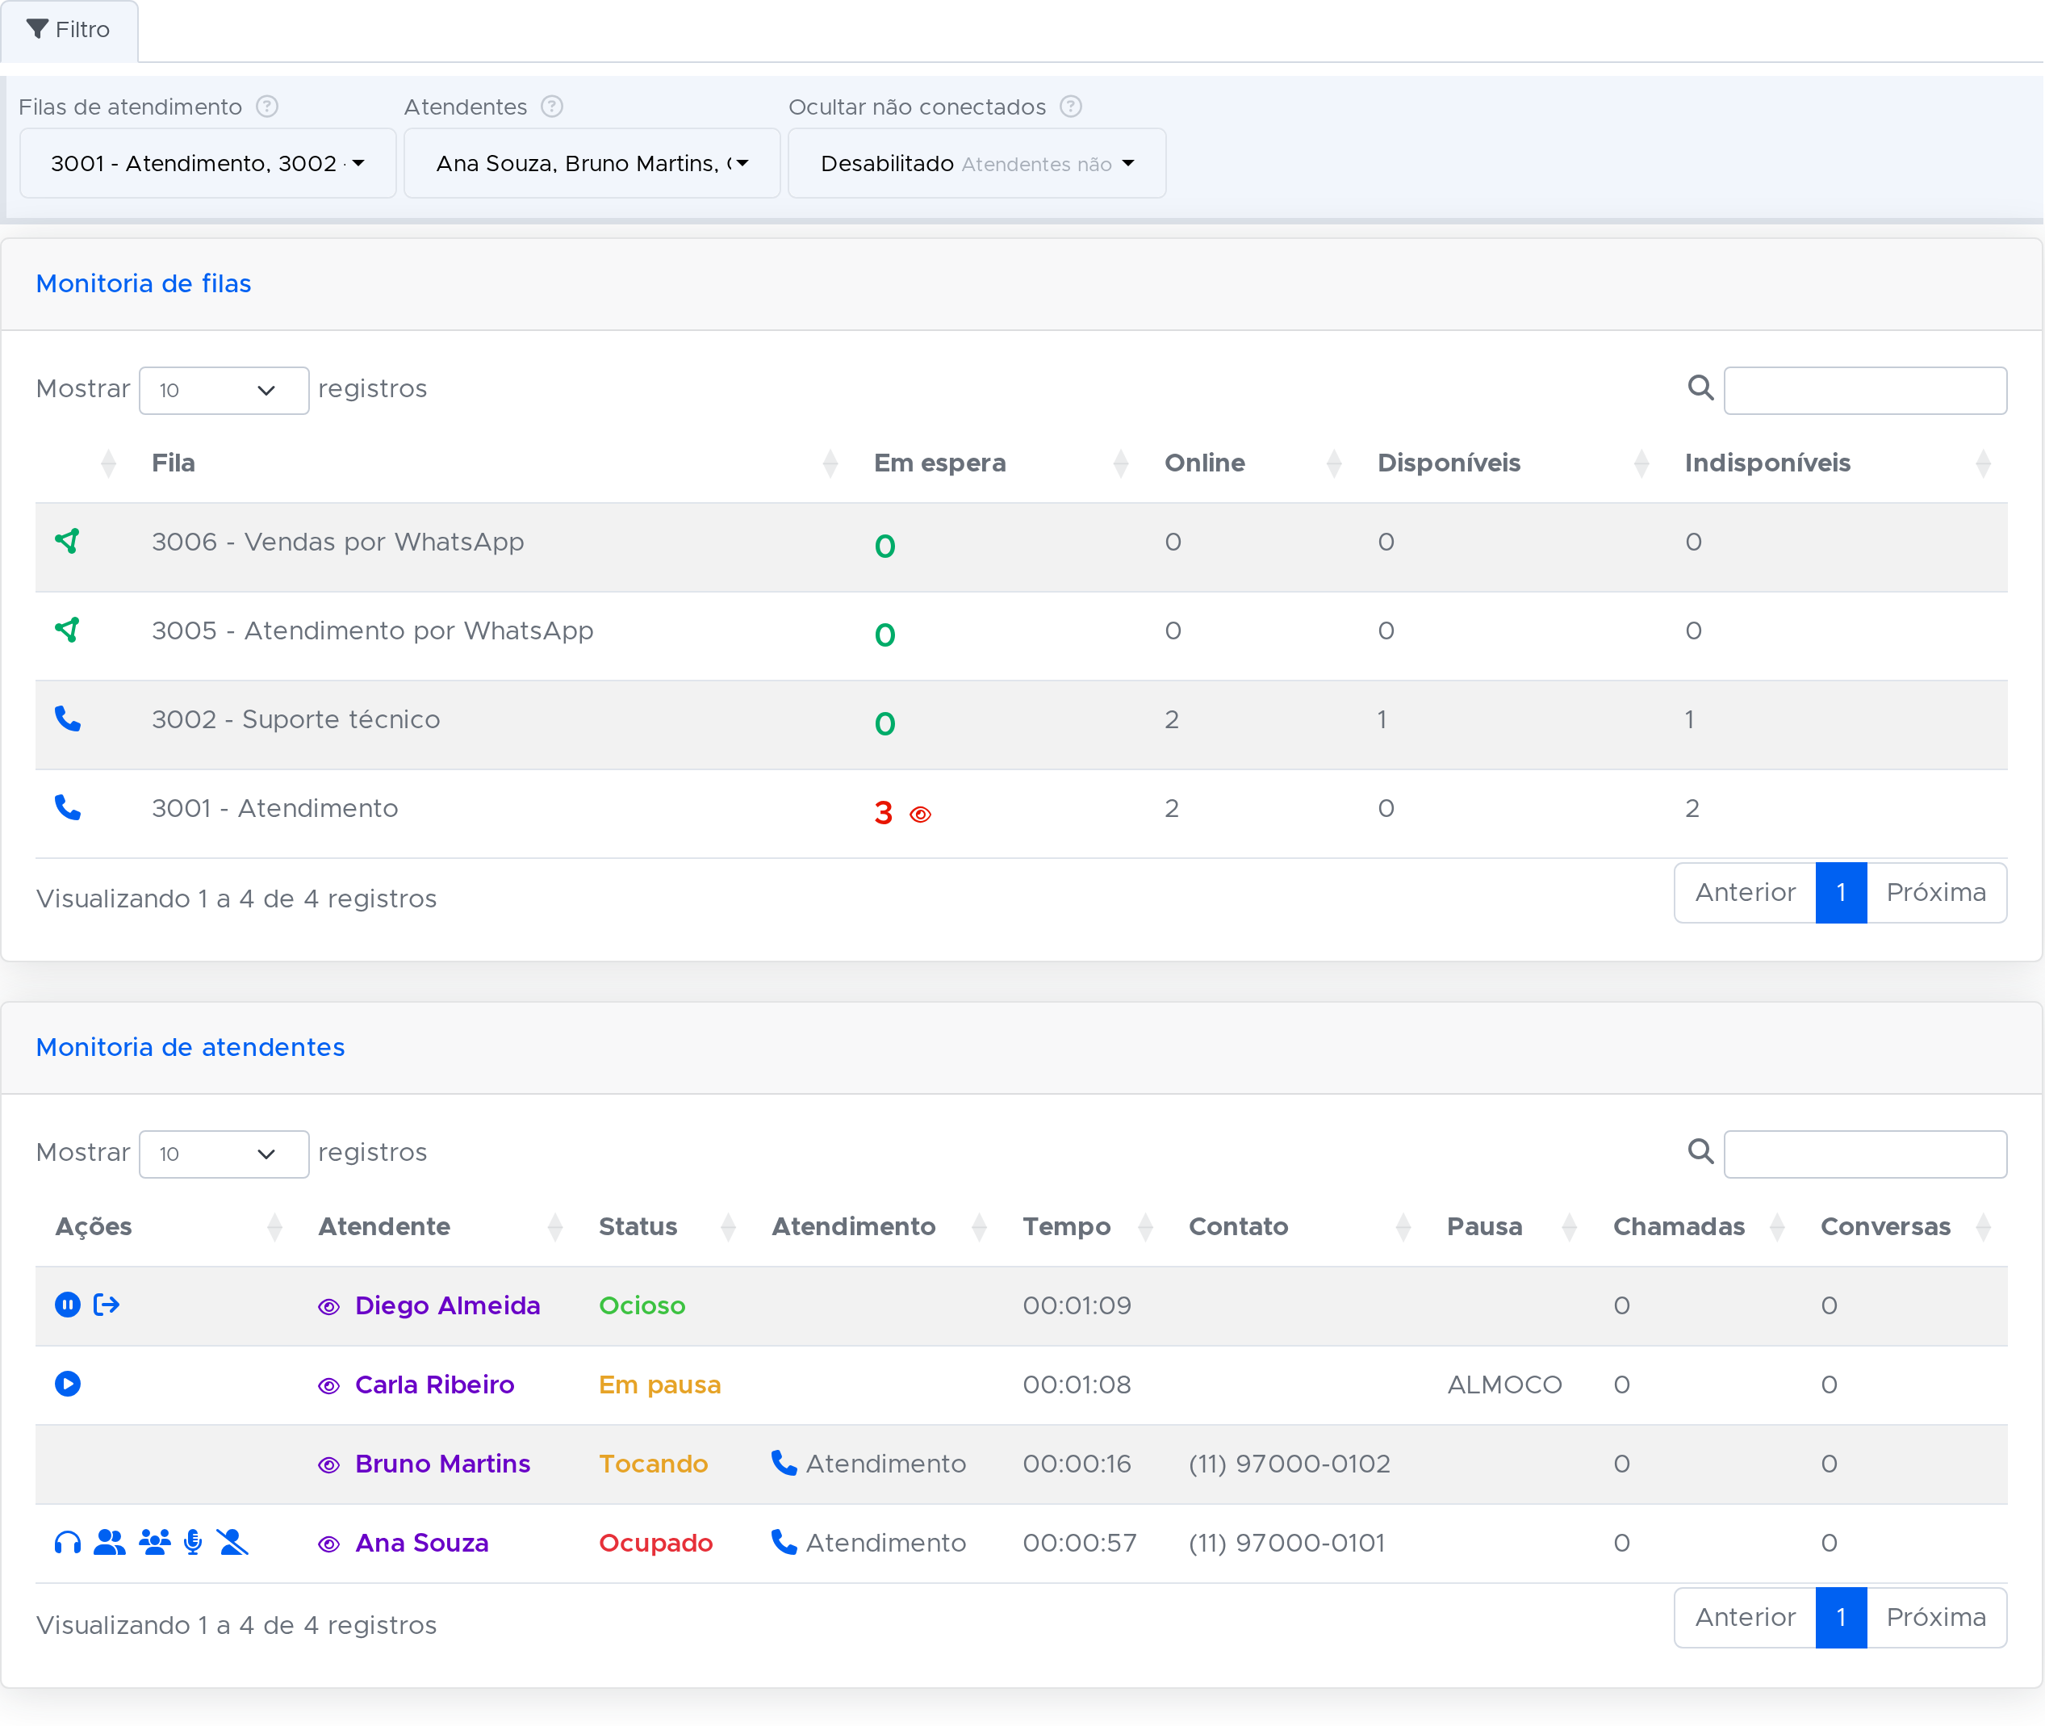Viewport: 2045px width, 1726px height.
Task: Open the Filtro tab
Action: [69, 31]
